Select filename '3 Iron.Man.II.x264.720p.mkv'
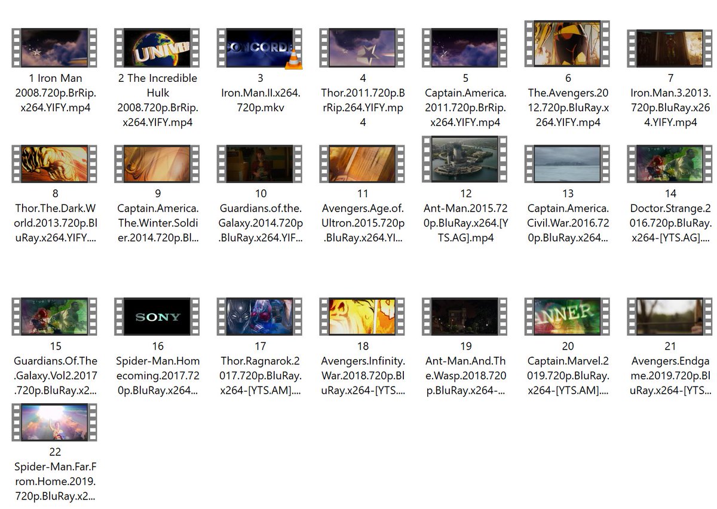This screenshot has width=717, height=509. [x=260, y=93]
